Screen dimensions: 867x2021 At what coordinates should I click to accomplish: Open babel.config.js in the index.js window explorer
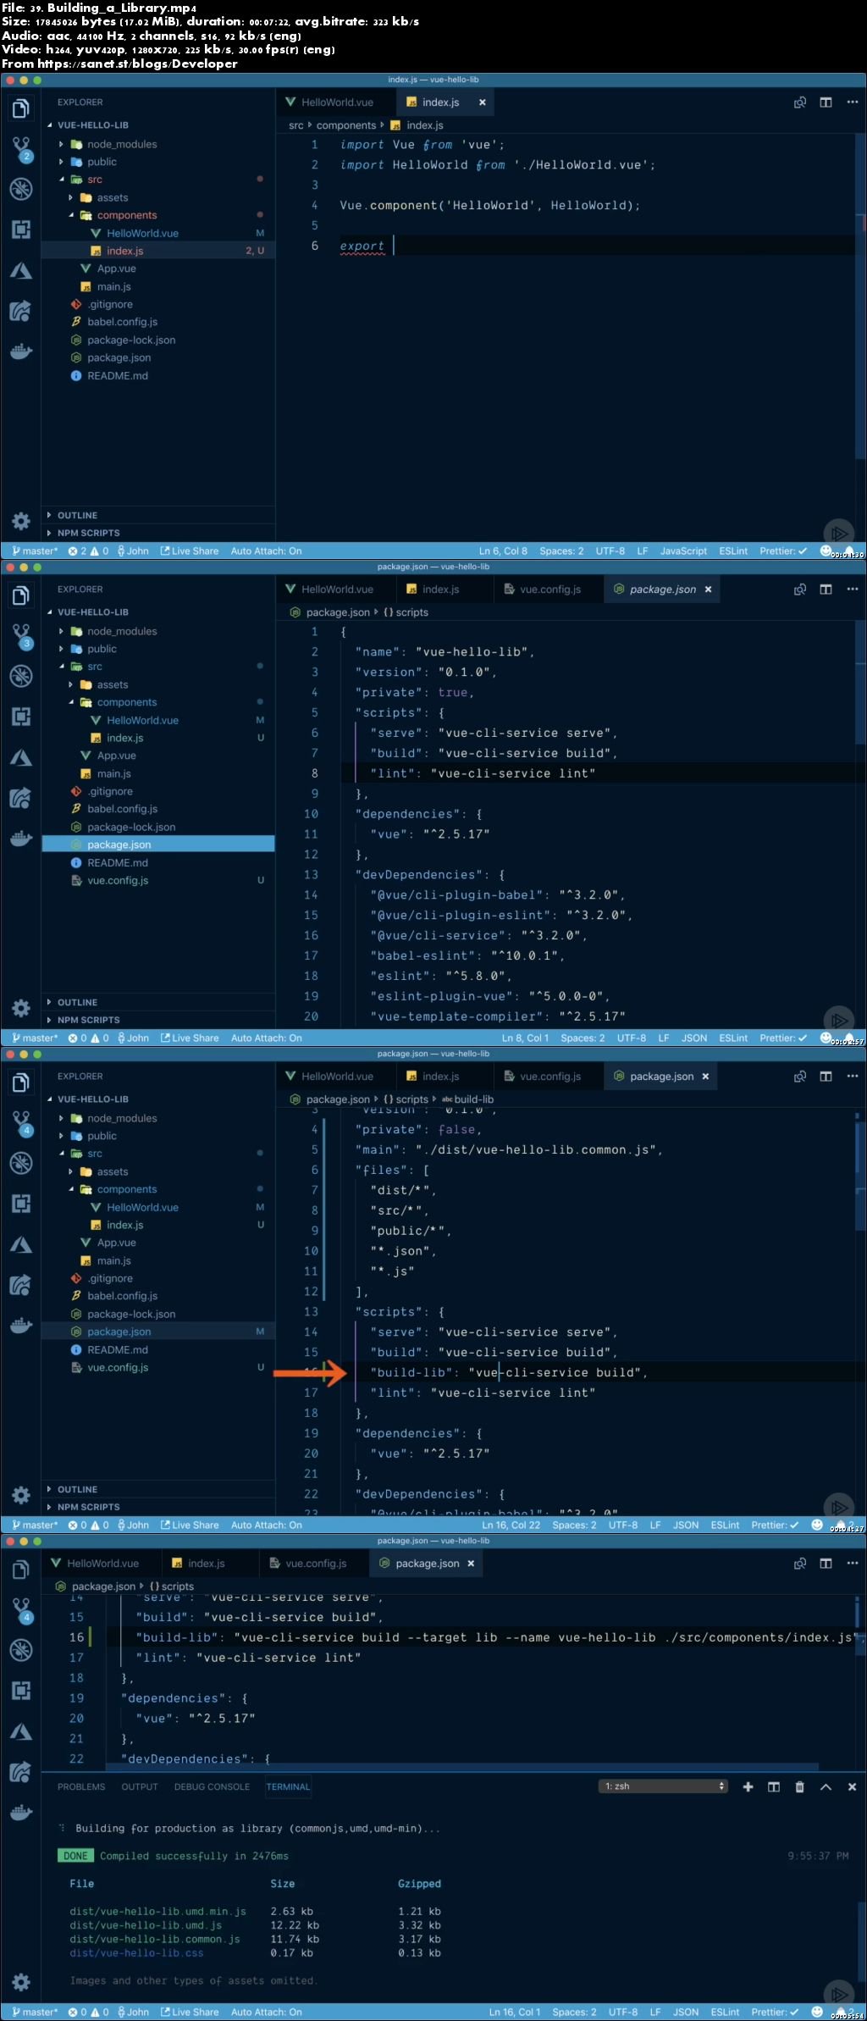point(122,322)
